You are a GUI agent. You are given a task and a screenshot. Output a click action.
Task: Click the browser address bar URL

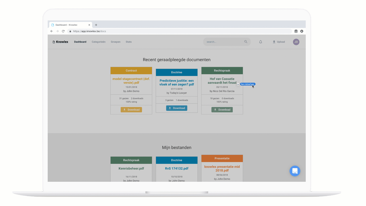click(89, 31)
